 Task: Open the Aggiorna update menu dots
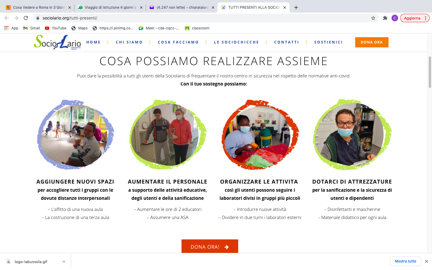tap(425, 18)
